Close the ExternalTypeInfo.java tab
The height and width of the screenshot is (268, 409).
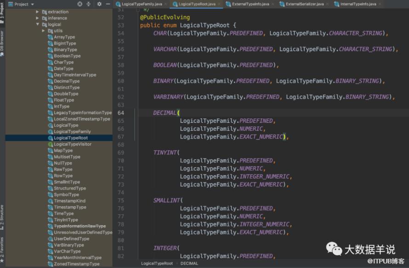point(273,4)
